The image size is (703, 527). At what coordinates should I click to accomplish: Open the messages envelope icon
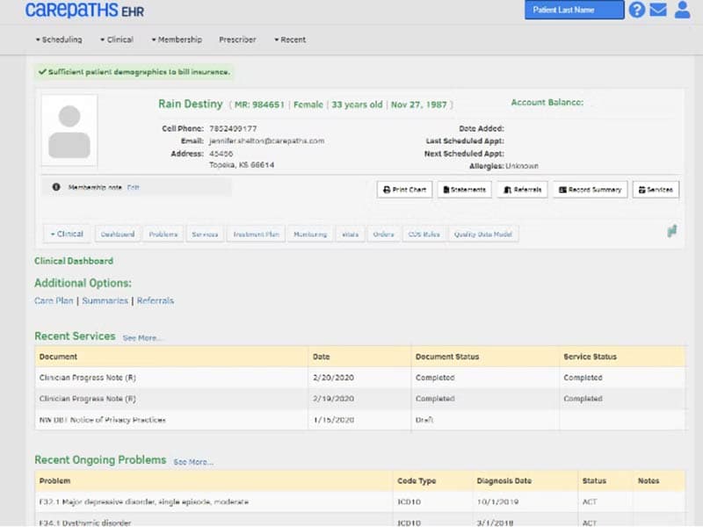click(x=658, y=10)
